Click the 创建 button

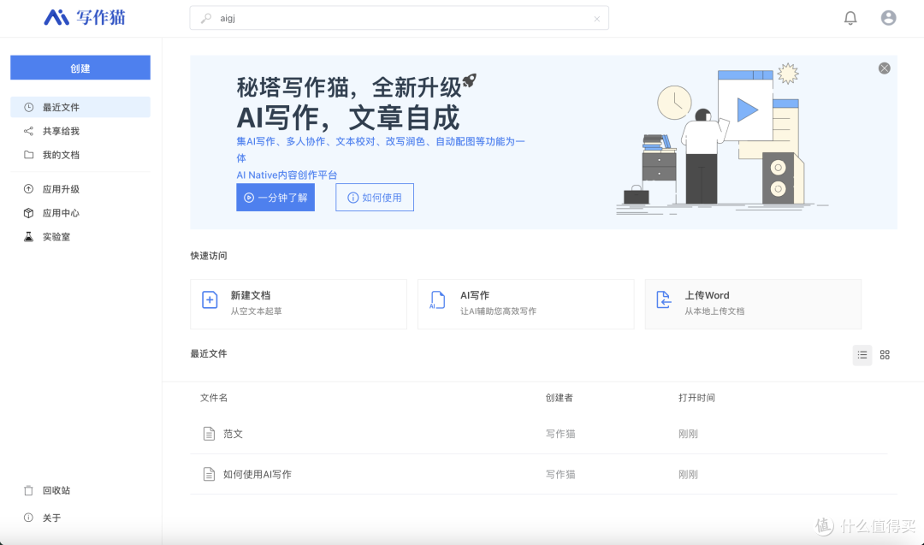[80, 68]
